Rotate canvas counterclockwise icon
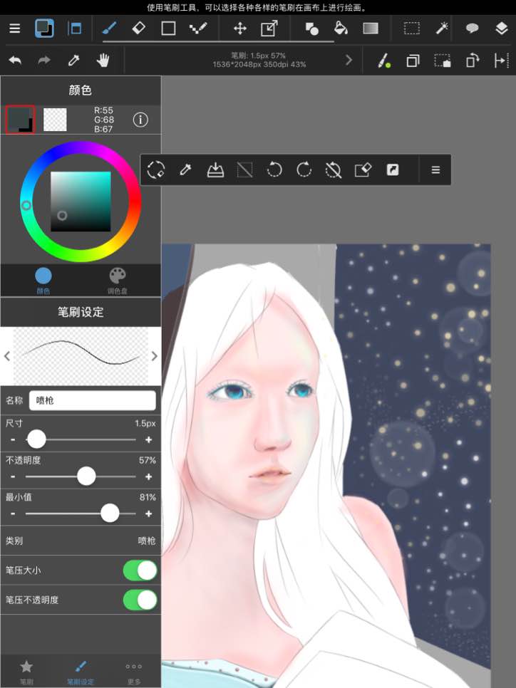The image size is (516, 688). point(274,170)
